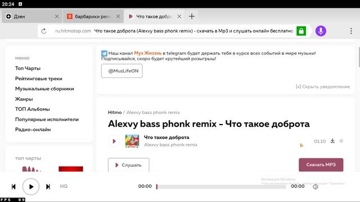Image resolution: width=360 pixels, height=202 pixels.
Task: Click the Hitmo breadcrumb link
Action: [x=115, y=112]
